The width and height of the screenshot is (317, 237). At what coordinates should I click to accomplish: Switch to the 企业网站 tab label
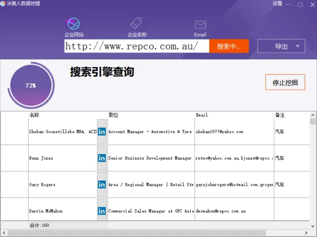(74, 35)
